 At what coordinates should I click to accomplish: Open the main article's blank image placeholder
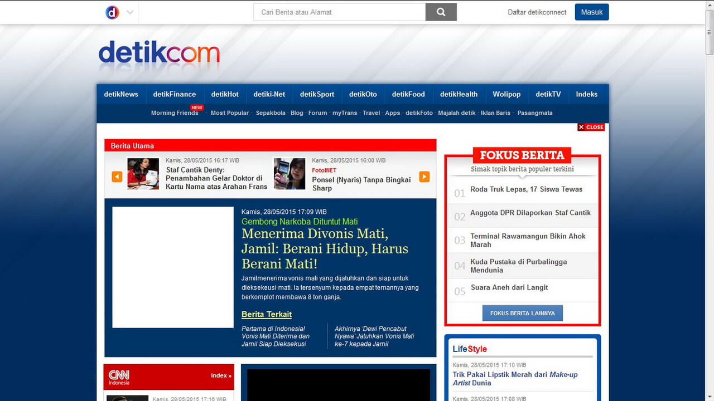coord(173,267)
